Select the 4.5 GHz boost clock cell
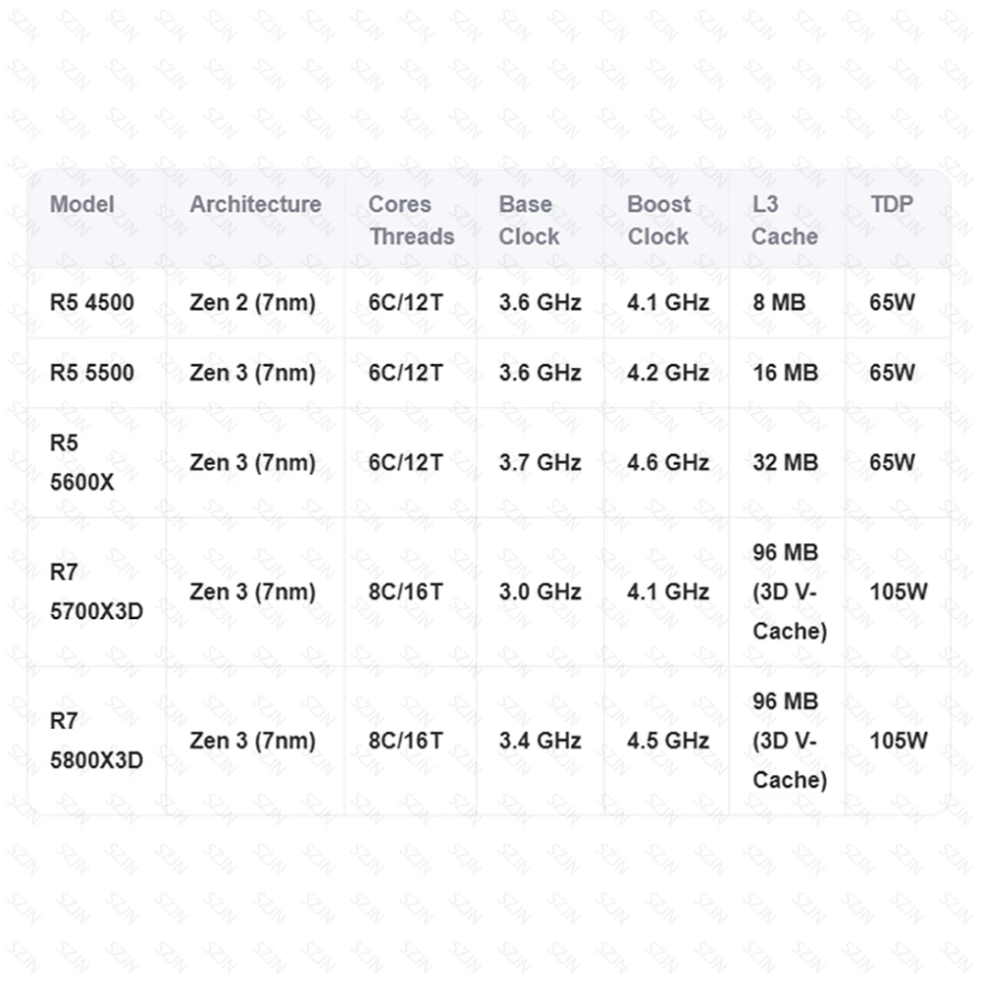Screen dimensions: 981x981 668,741
